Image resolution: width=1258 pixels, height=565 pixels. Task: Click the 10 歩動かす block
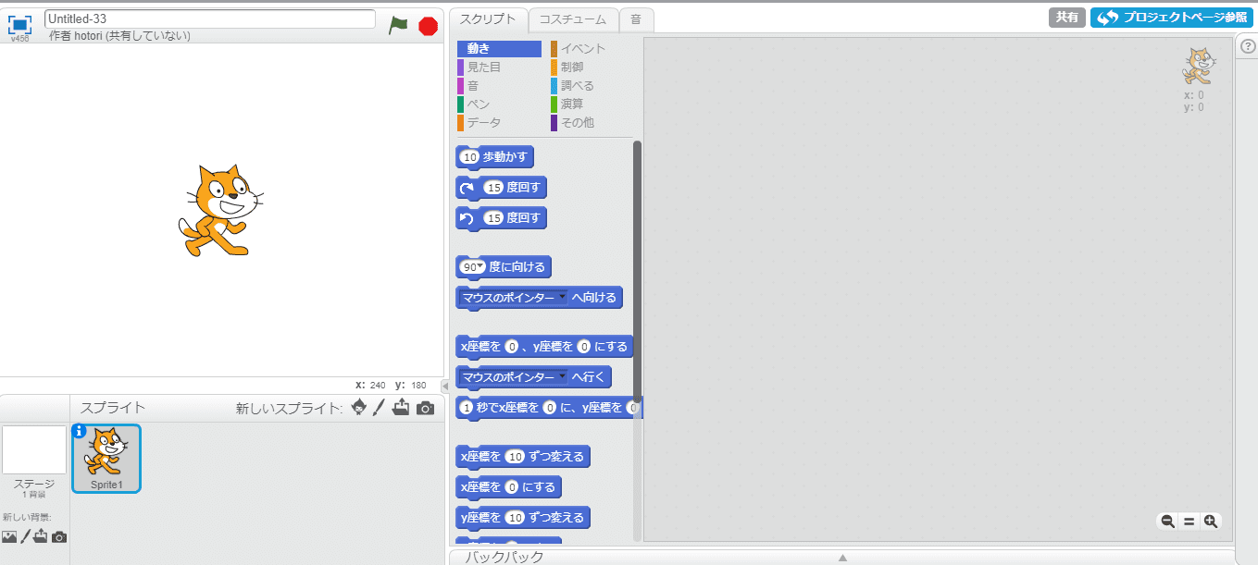[495, 158]
